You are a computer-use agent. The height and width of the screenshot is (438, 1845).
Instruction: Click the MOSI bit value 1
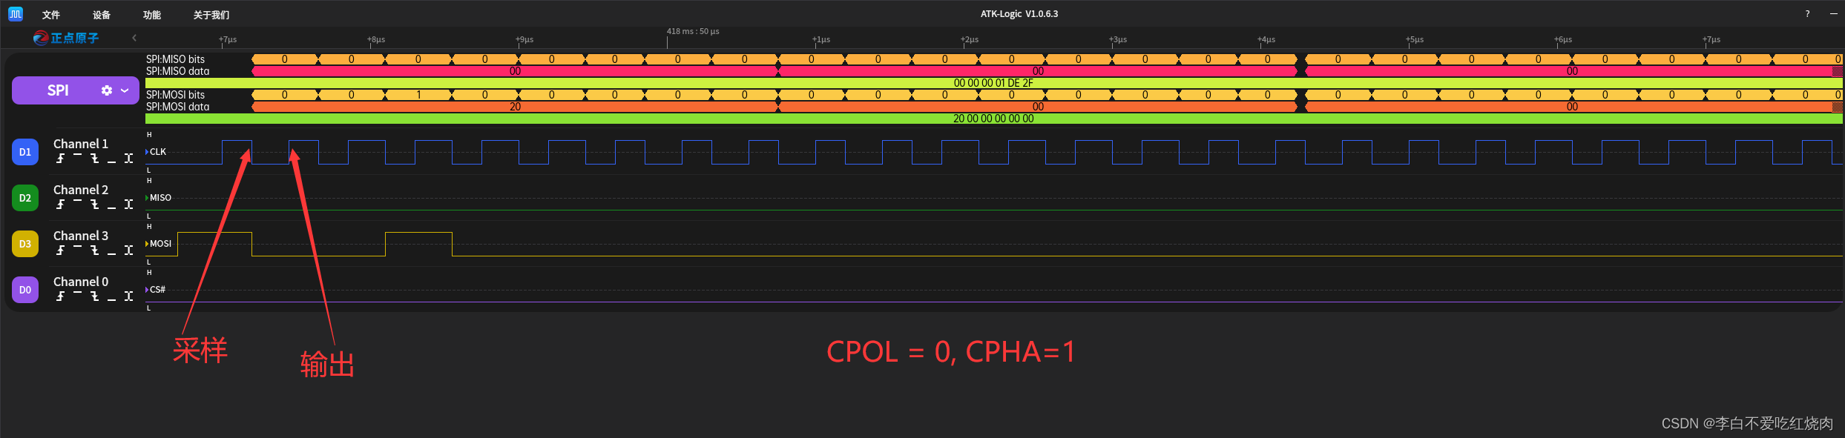[418, 95]
